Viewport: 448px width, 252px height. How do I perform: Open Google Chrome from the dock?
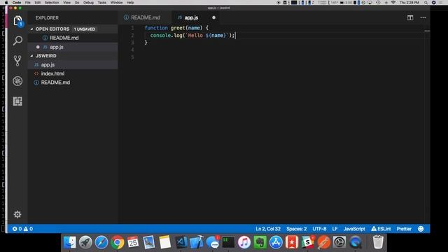[x=117, y=242]
